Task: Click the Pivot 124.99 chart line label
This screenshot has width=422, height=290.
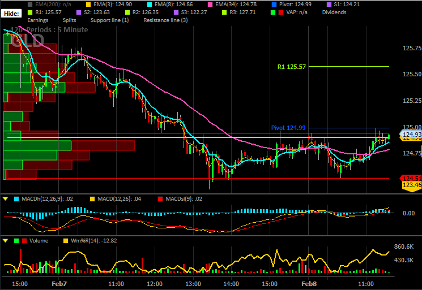Action: pyautogui.click(x=288, y=128)
